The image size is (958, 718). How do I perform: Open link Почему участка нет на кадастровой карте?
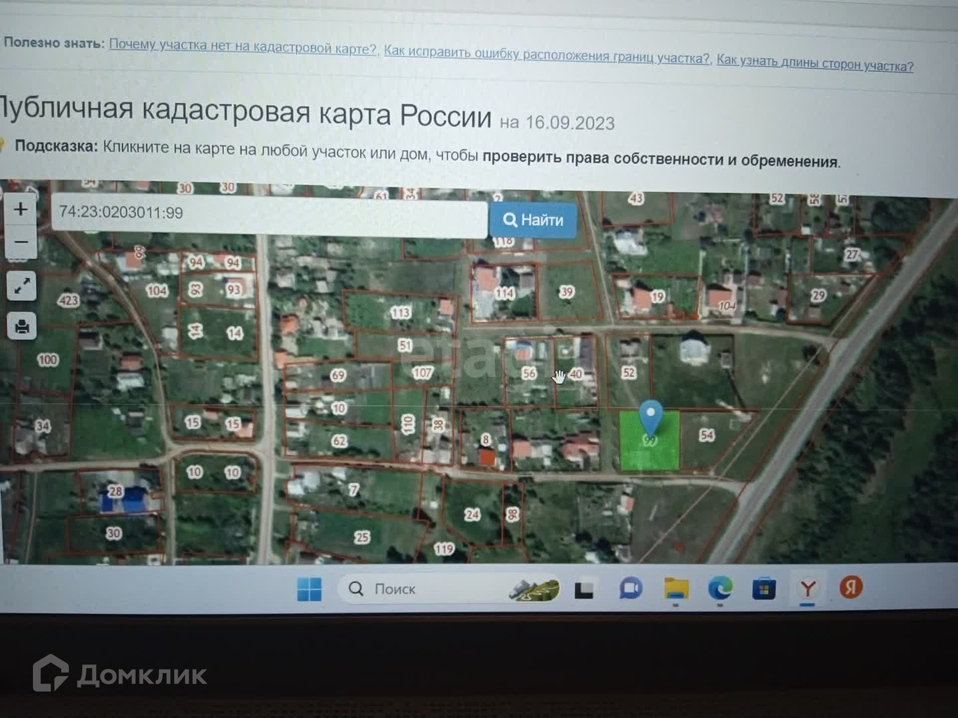click(x=242, y=46)
